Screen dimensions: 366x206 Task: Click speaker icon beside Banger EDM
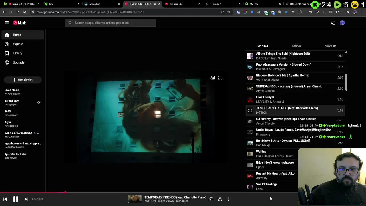click(39, 102)
